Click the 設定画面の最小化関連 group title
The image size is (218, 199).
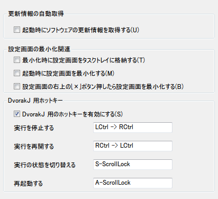pos(39,49)
